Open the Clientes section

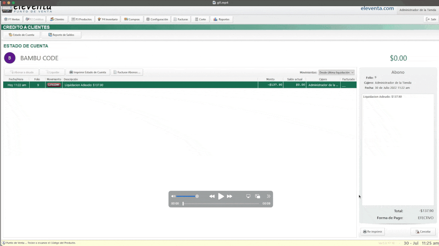[x=57, y=19]
